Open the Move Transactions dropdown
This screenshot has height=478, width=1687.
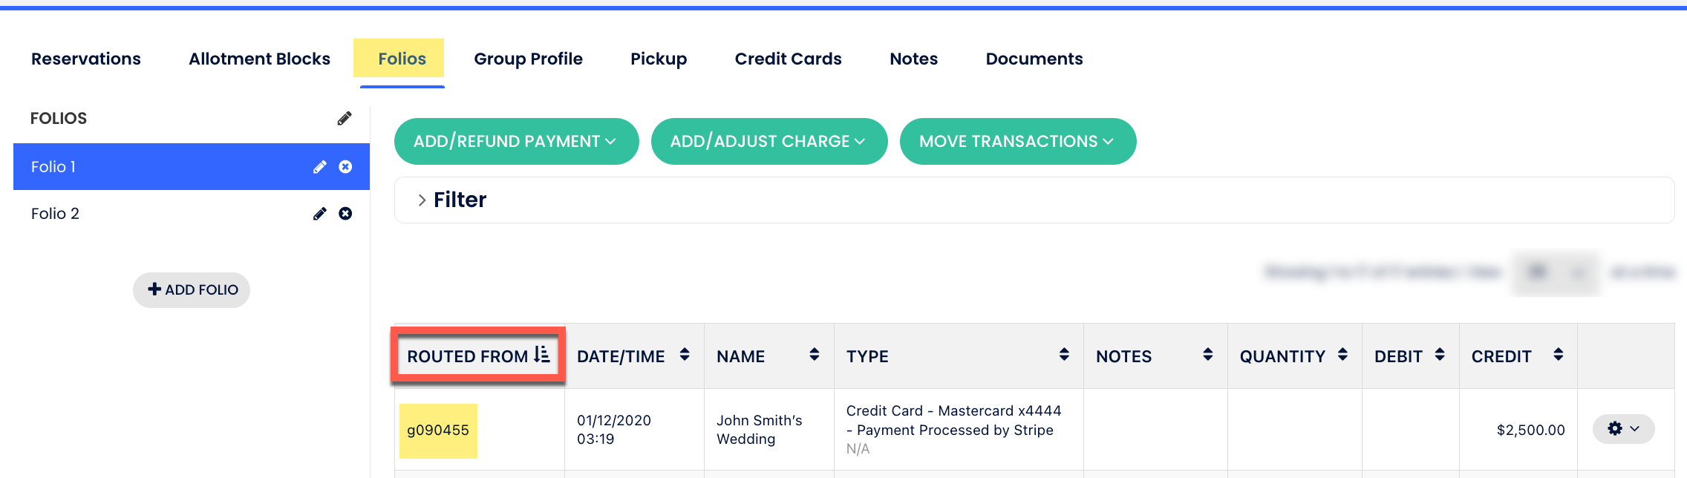tap(1017, 141)
